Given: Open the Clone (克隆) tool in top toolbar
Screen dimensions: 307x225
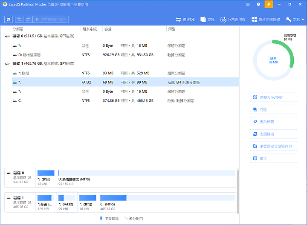Looking at the screenshot, I should coord(207,19).
